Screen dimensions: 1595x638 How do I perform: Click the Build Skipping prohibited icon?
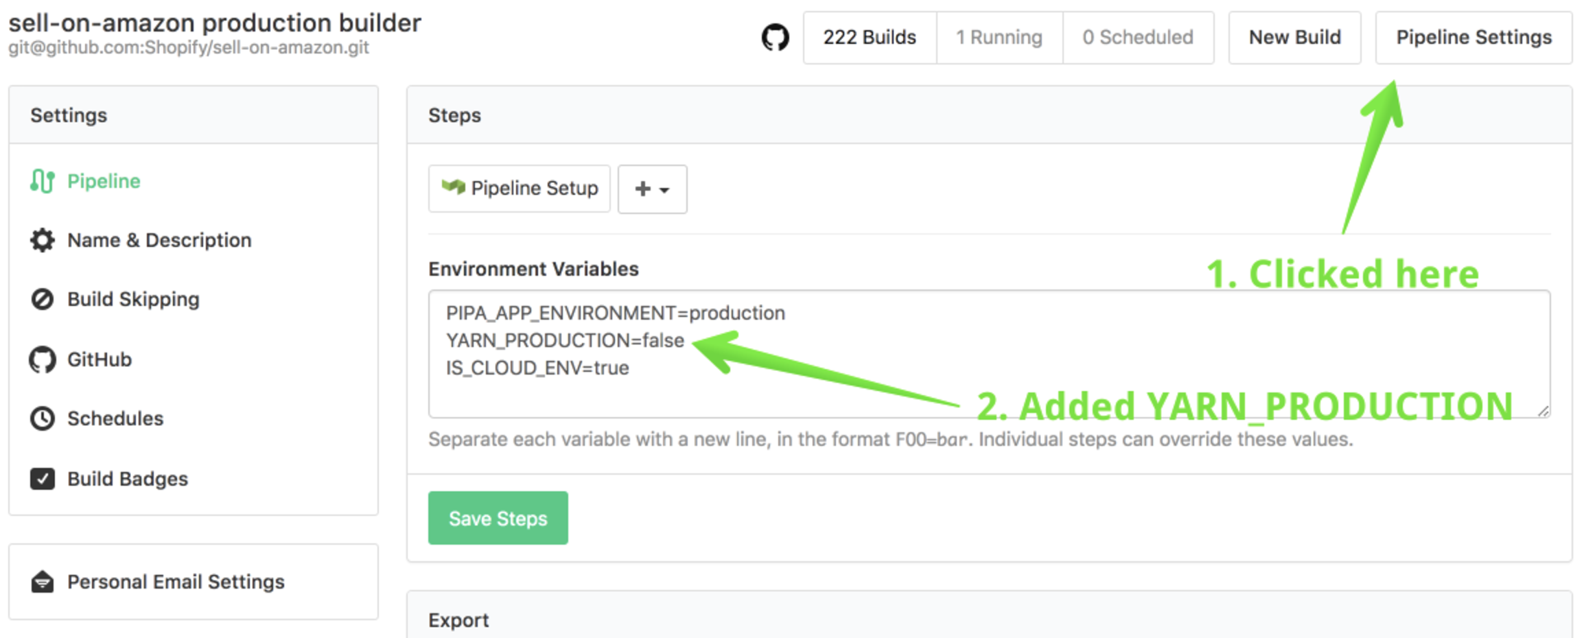pyautogui.click(x=42, y=299)
